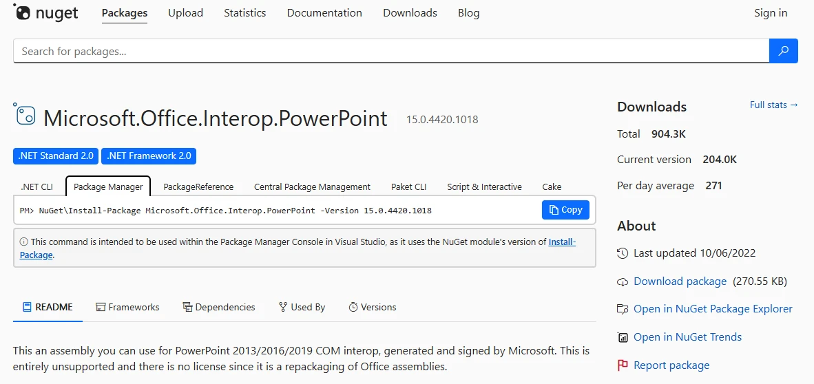The height and width of the screenshot is (384, 814).
Task: Go to the Documentation page
Action: click(324, 13)
